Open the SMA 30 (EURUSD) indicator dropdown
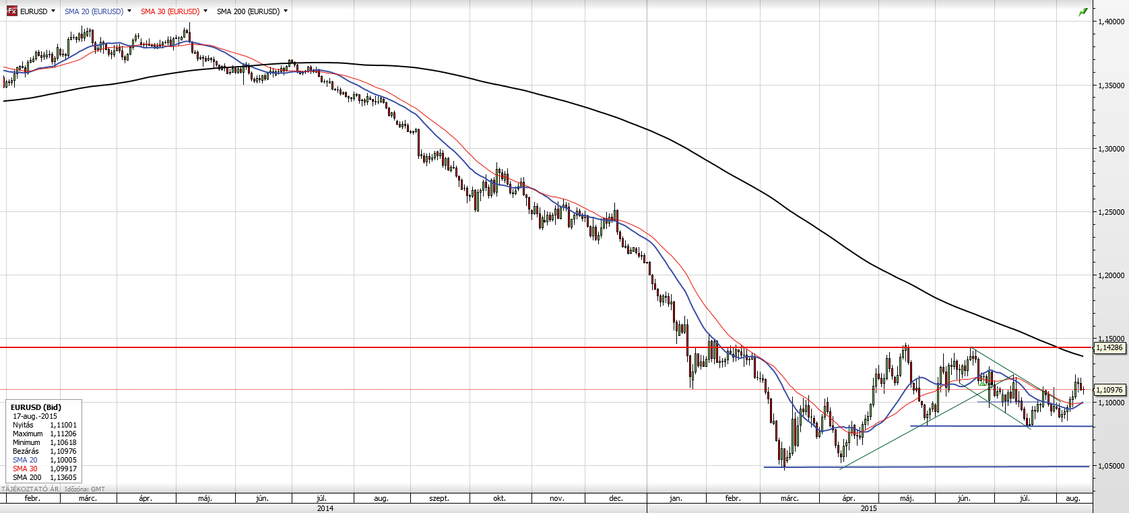1129x513 pixels. (205, 11)
